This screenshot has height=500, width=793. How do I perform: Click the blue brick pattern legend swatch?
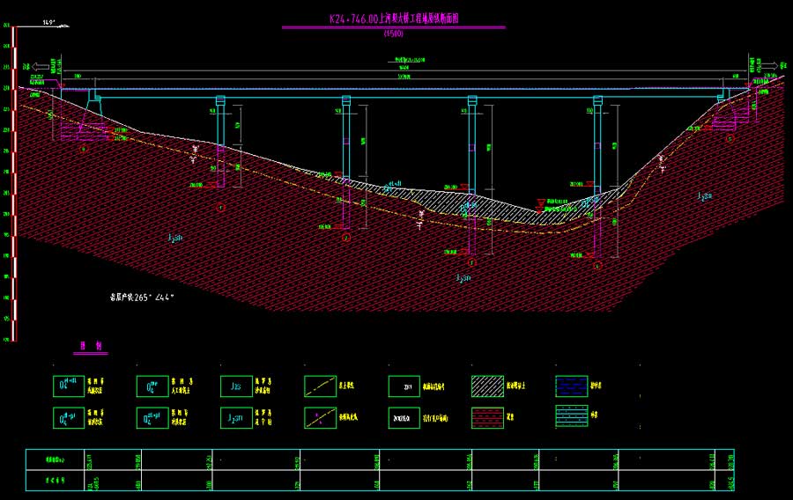(x=571, y=386)
